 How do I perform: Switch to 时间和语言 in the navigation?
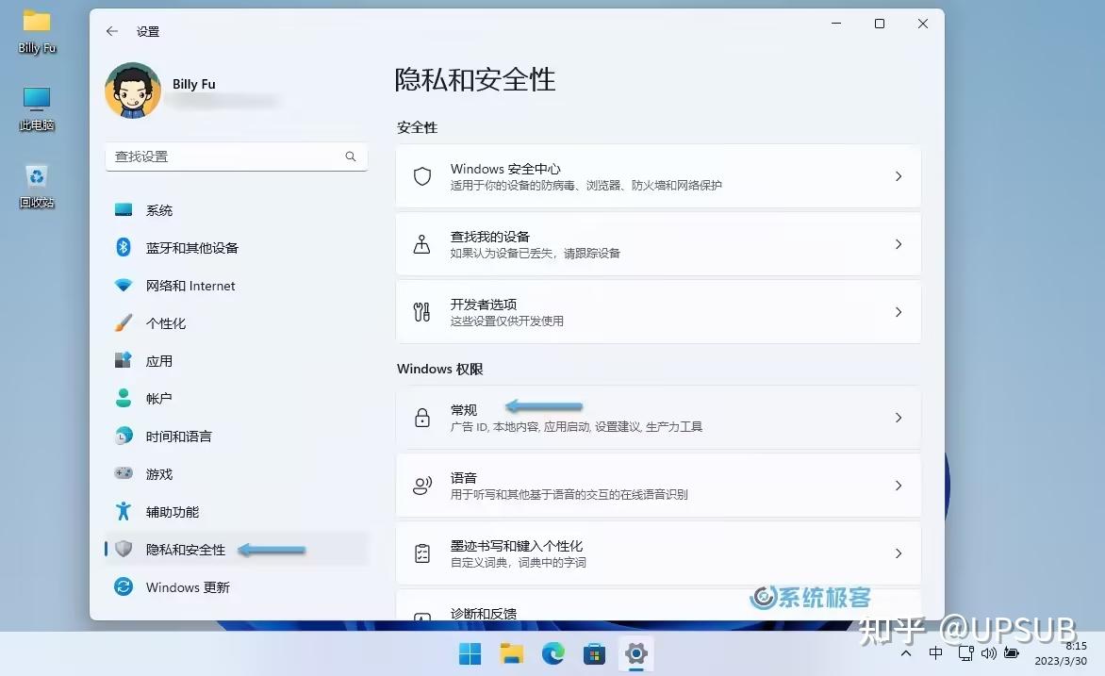click(125, 436)
